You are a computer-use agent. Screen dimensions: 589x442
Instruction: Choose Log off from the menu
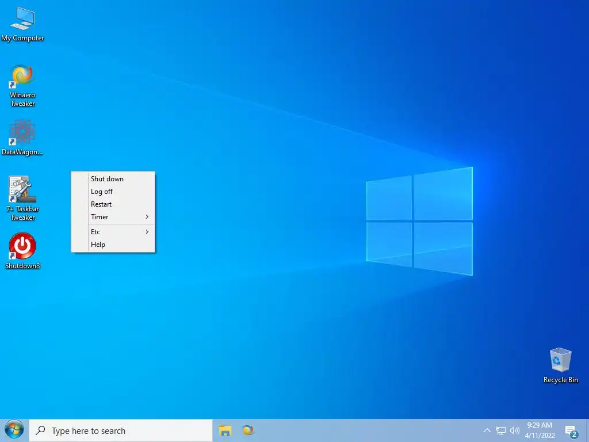(x=113, y=192)
